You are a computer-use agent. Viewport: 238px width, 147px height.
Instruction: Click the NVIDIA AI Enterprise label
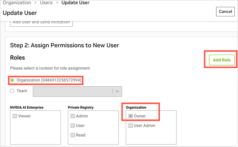pyautogui.click(x=27, y=108)
